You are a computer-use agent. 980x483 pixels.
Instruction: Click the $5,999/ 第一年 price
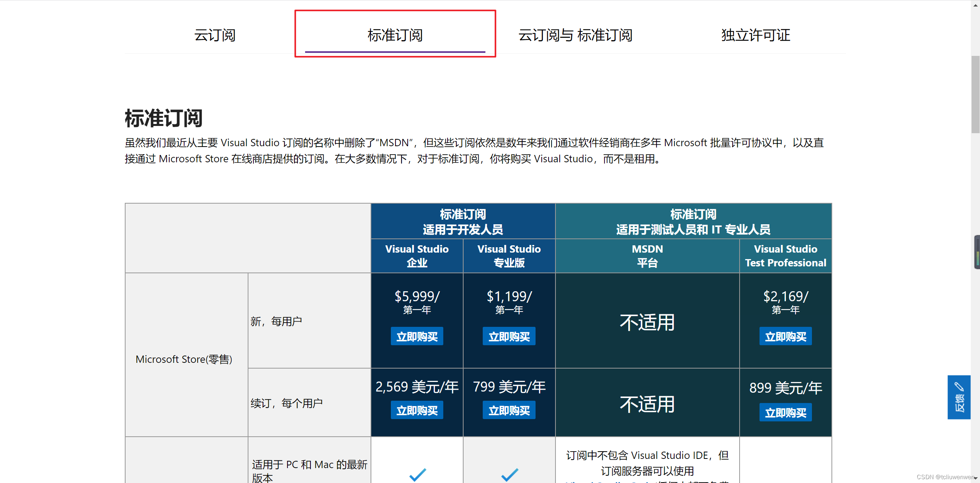tap(417, 302)
